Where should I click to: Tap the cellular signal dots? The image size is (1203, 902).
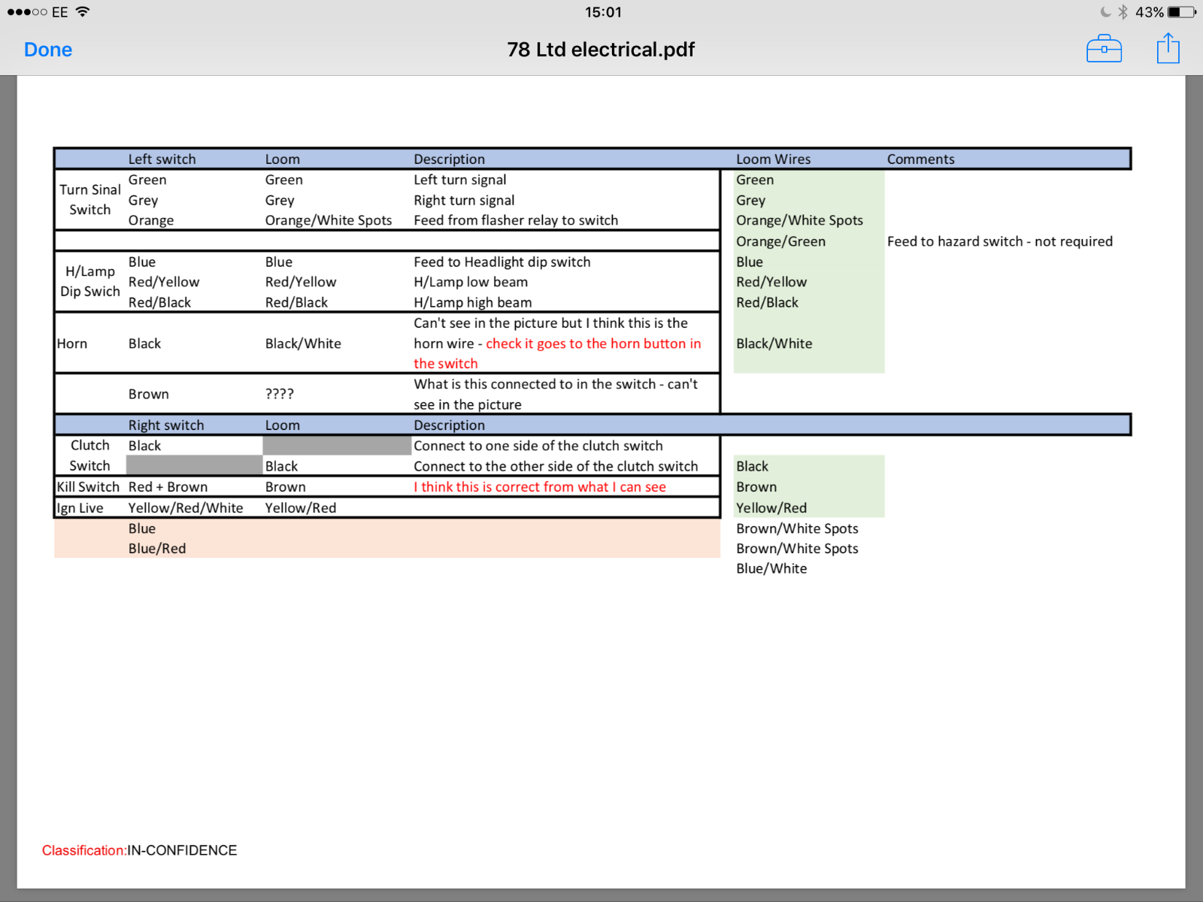point(27,12)
